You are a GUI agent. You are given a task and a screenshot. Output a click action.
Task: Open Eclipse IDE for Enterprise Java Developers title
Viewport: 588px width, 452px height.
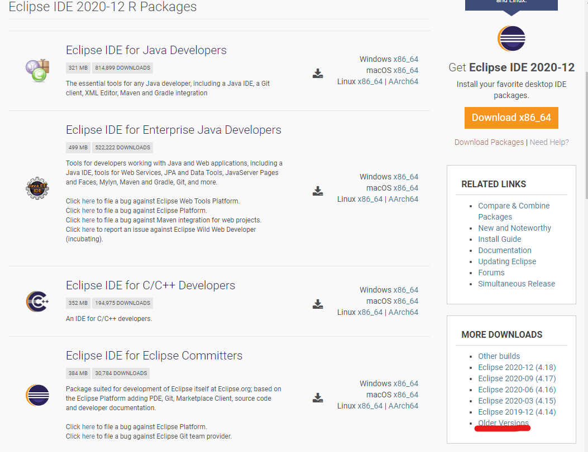tap(174, 130)
